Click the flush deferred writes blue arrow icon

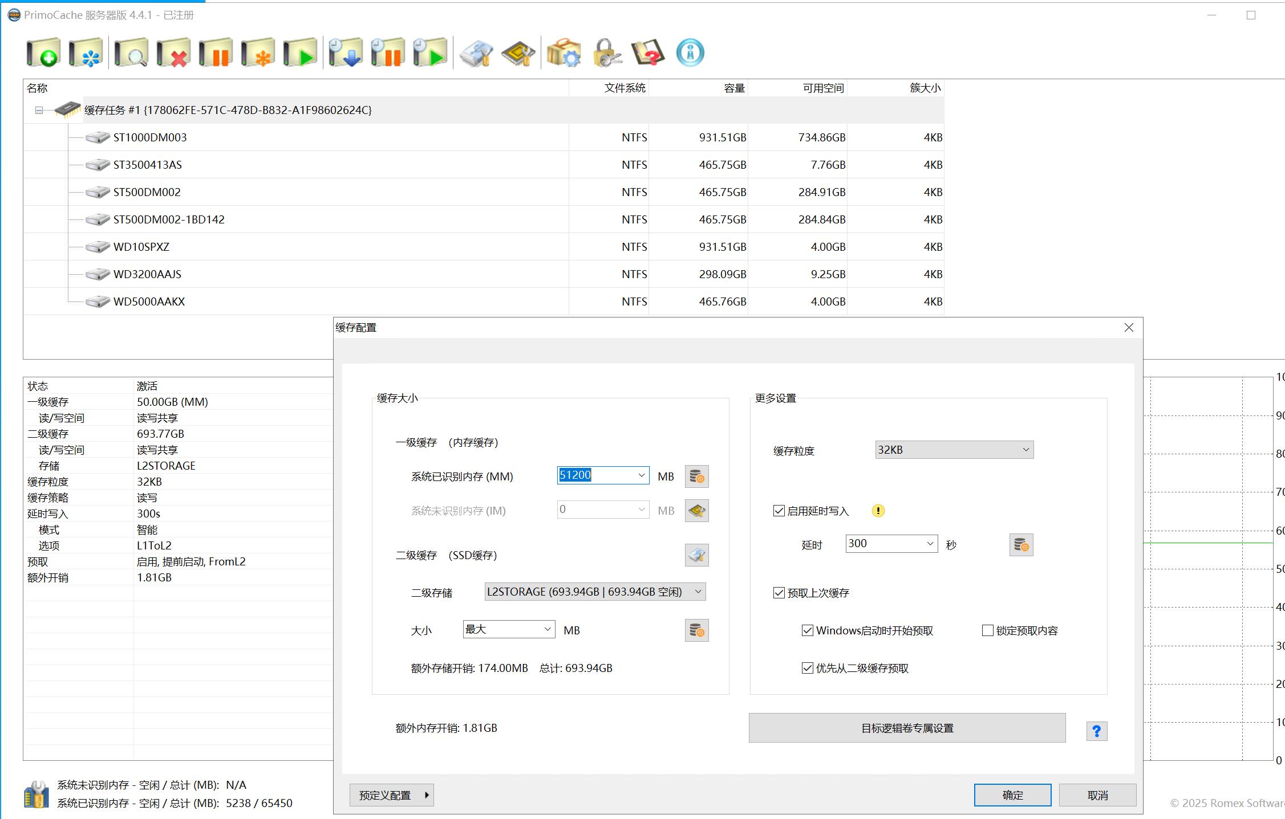pyautogui.click(x=346, y=53)
